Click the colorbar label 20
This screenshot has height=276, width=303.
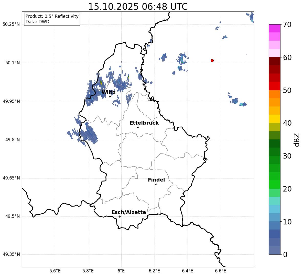287,189
